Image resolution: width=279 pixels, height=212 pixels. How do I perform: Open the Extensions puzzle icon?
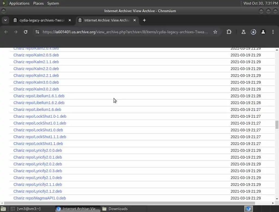(x=229, y=32)
